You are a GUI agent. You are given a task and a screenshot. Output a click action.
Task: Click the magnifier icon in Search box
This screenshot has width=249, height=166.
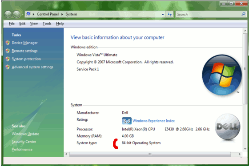pos(243,14)
